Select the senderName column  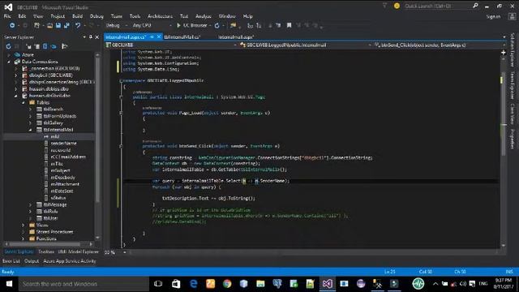tap(63, 144)
